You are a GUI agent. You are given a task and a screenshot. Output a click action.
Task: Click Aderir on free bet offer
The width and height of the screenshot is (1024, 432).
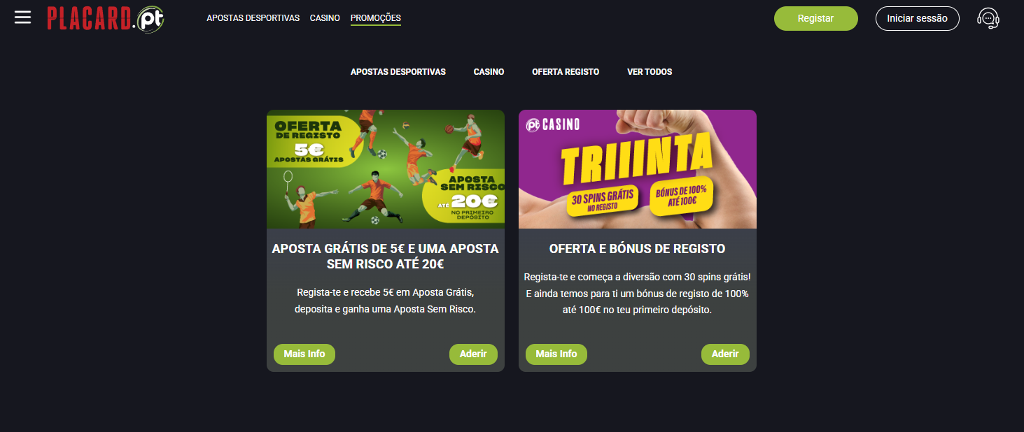tap(473, 354)
